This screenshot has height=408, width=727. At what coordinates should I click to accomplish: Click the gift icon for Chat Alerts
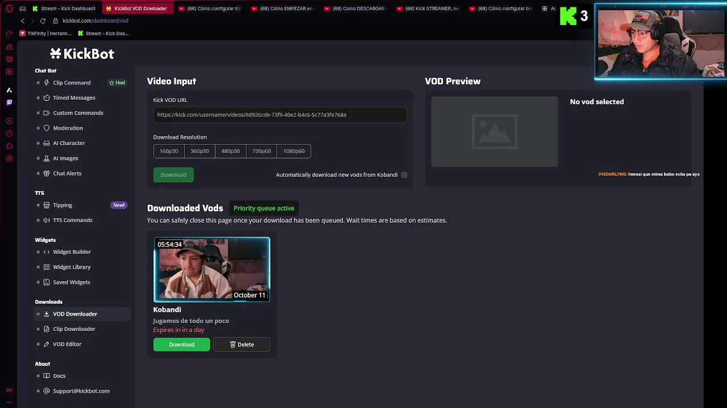click(47, 173)
